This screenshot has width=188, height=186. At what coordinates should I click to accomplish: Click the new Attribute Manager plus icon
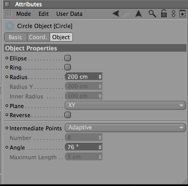tap(182, 14)
